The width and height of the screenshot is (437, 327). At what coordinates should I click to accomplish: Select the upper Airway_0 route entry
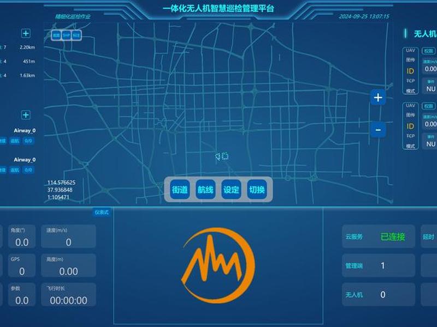pyautogui.click(x=25, y=130)
